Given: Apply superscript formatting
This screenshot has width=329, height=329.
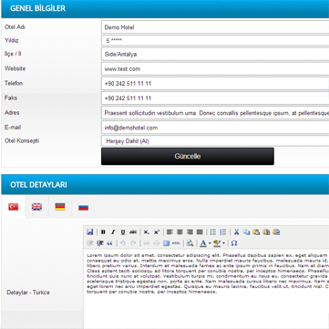Looking at the screenshot, I should (x=157, y=232).
